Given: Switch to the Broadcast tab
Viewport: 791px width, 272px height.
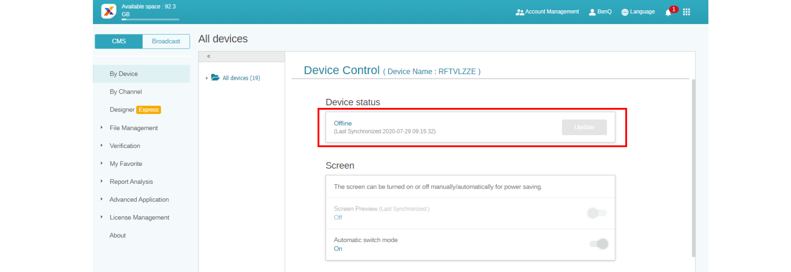Looking at the screenshot, I should point(166,41).
